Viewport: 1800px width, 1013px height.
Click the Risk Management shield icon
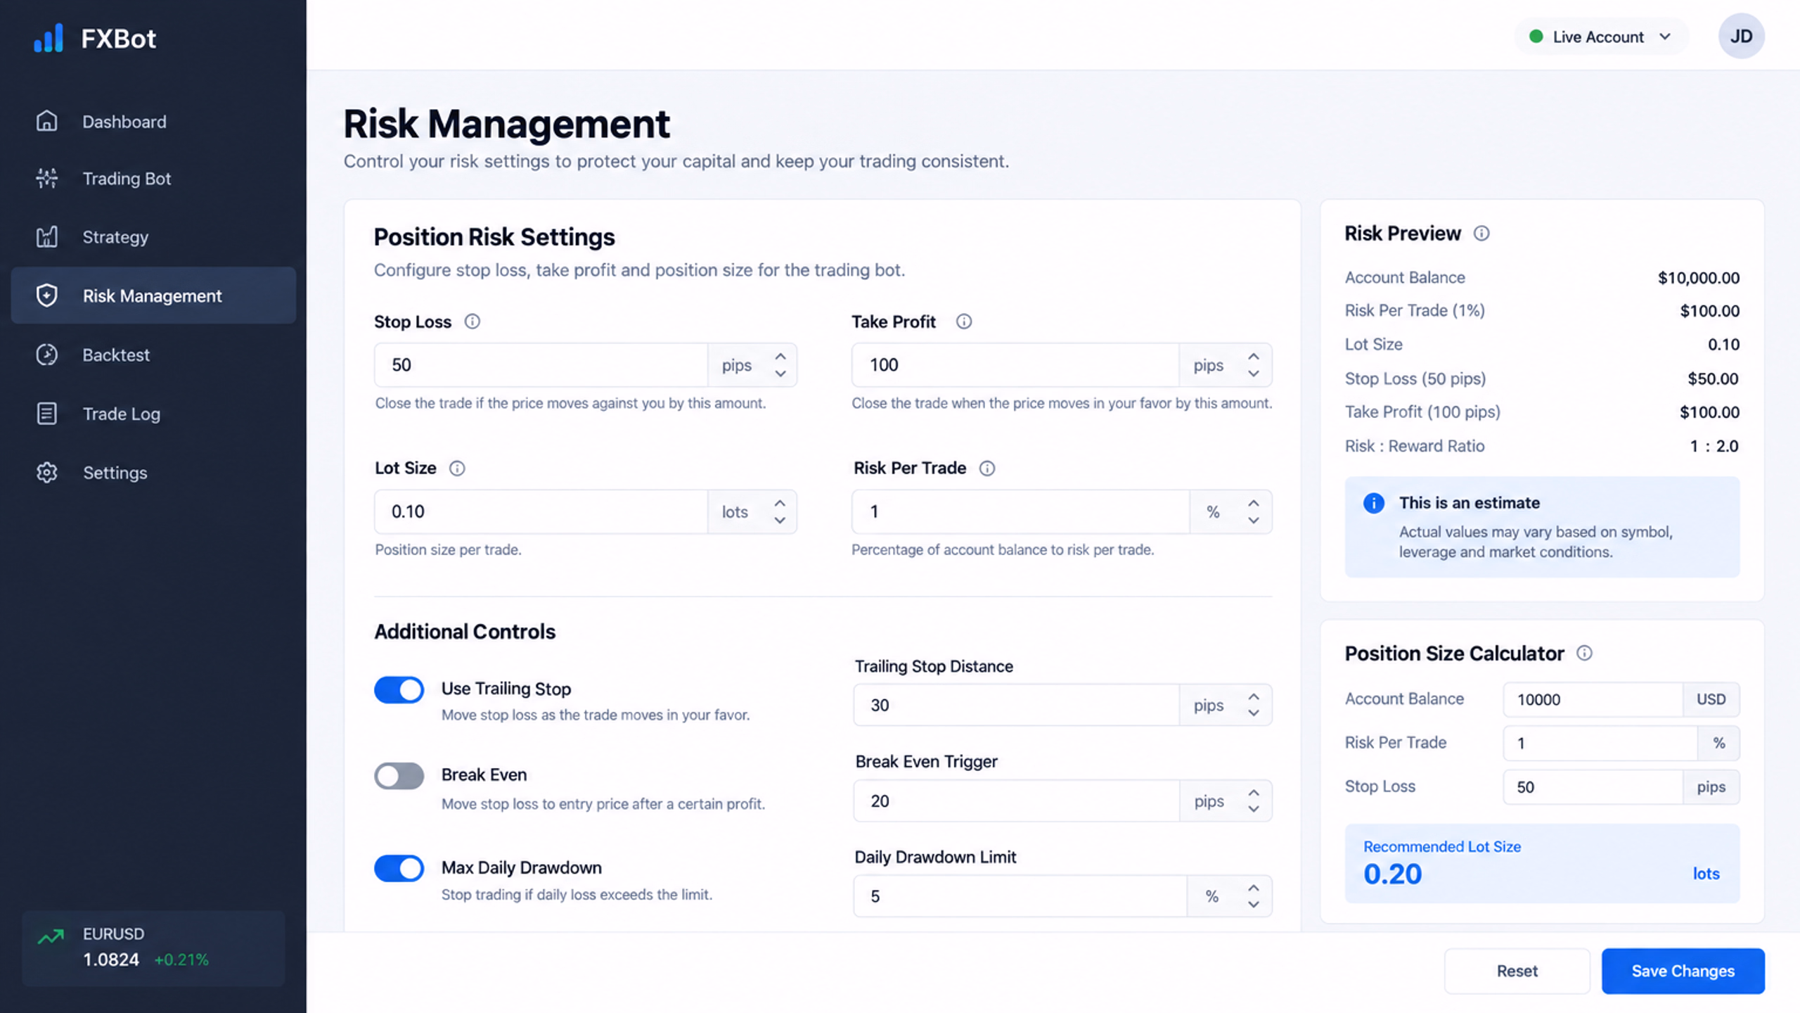click(x=47, y=295)
